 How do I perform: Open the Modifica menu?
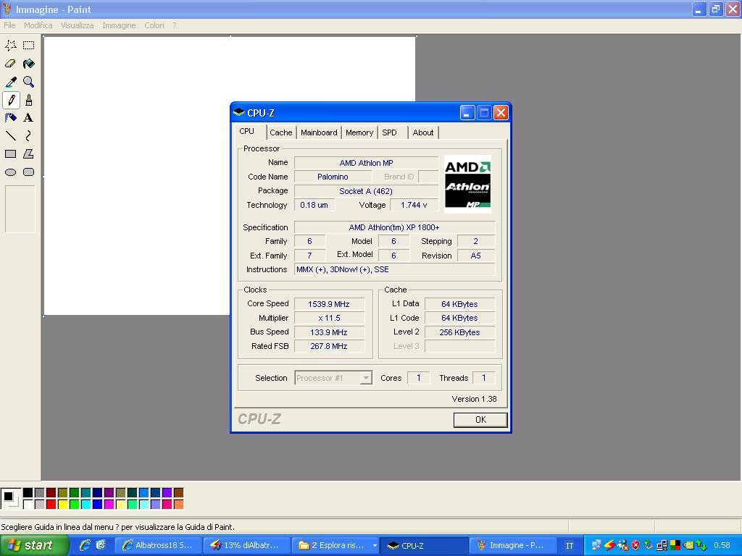38,25
